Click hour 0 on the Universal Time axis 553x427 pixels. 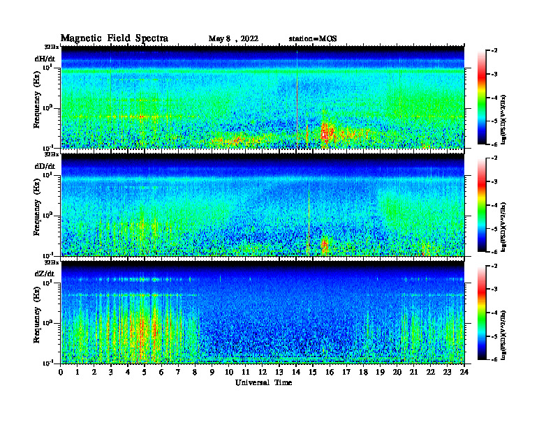coord(61,373)
